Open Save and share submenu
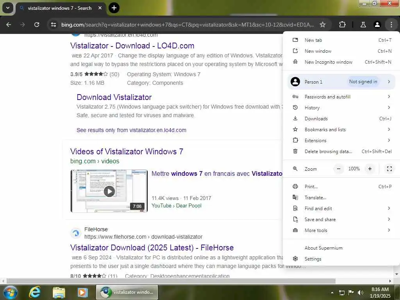The image size is (400, 300). tap(341, 220)
